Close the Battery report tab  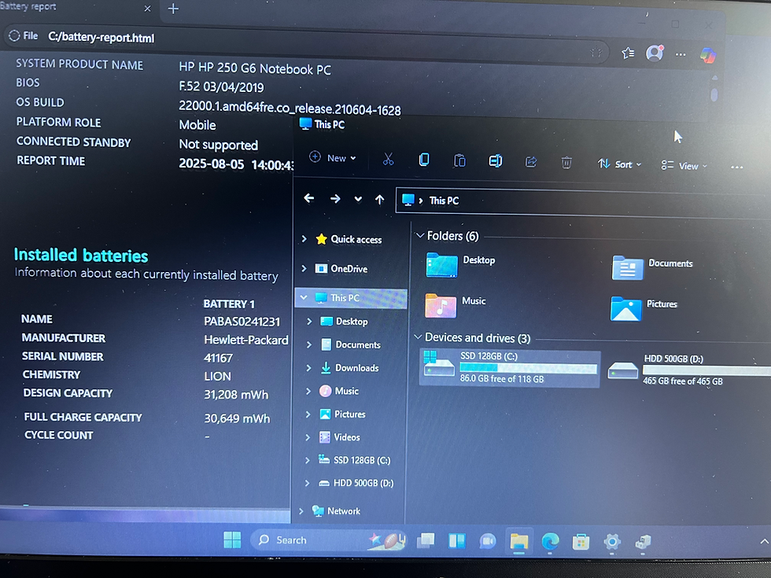148,9
